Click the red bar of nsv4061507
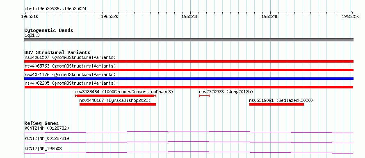Image resolution: width=365 pixels, height=158 pixels. pos(189,61)
